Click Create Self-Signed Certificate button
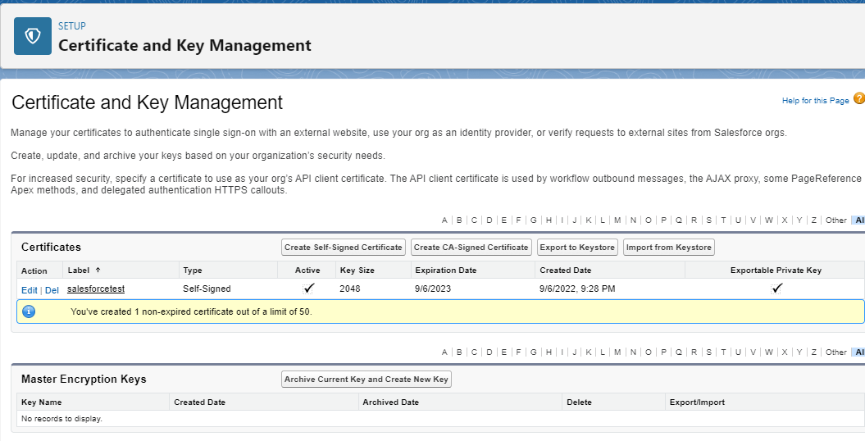 (x=344, y=247)
